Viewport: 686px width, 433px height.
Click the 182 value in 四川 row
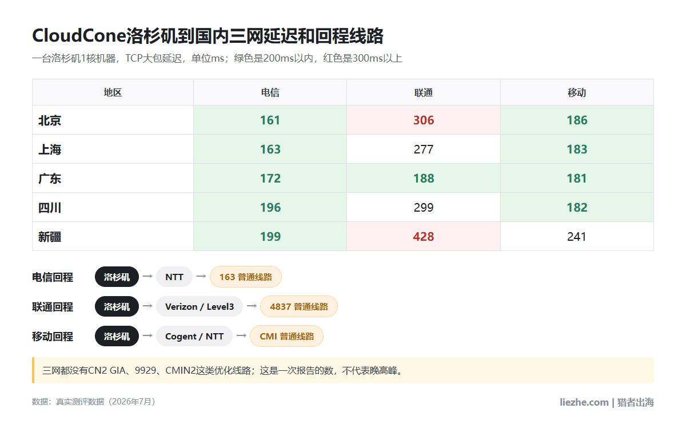577,208
